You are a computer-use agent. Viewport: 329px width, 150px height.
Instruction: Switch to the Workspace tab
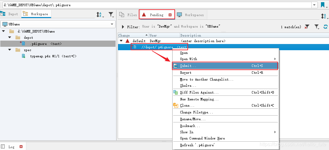coord(36,14)
